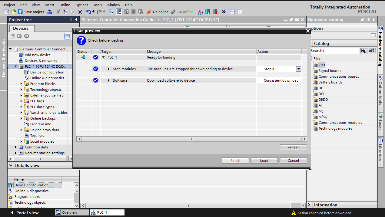Screen dimensions: 385x217
Task: Expand the Technology objects folder
Action: point(22,90)
